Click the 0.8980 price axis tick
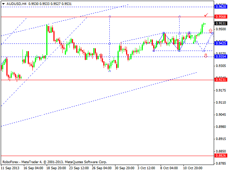This screenshot has height=171, width=228. click(x=221, y=127)
